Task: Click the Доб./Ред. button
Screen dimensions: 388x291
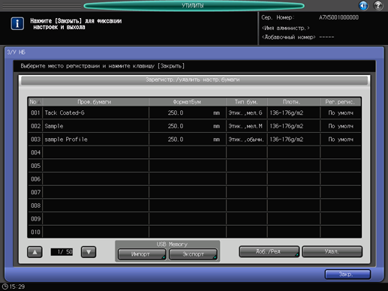Action: point(269,251)
